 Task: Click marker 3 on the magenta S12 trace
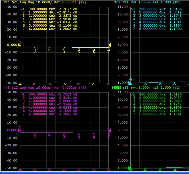pos(49,136)
